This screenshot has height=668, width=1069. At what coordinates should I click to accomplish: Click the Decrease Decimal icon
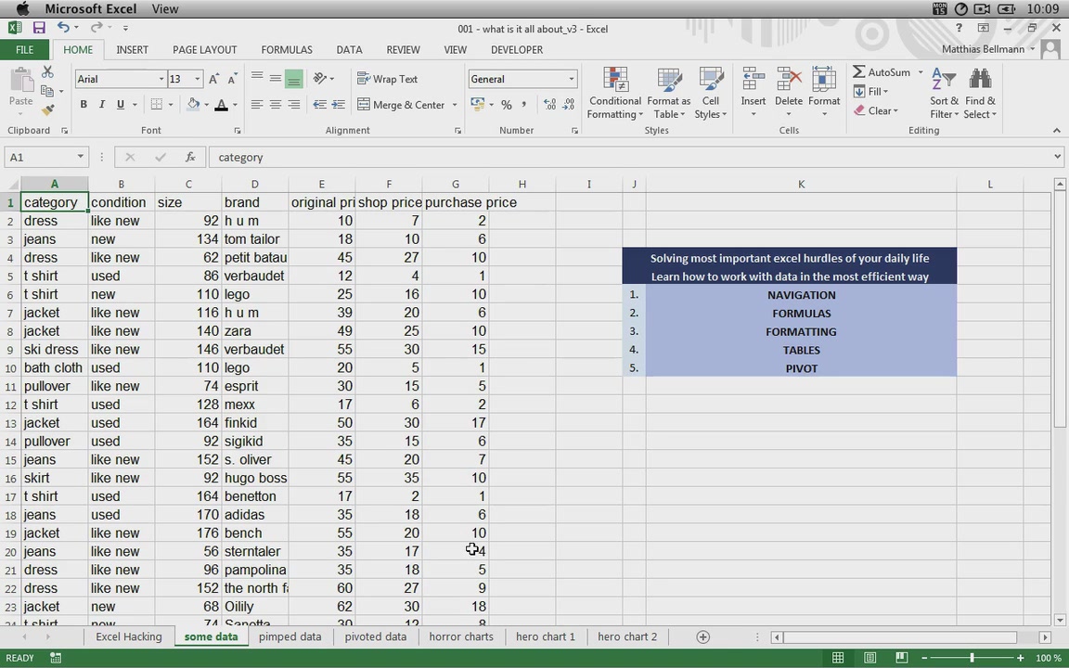point(568,104)
